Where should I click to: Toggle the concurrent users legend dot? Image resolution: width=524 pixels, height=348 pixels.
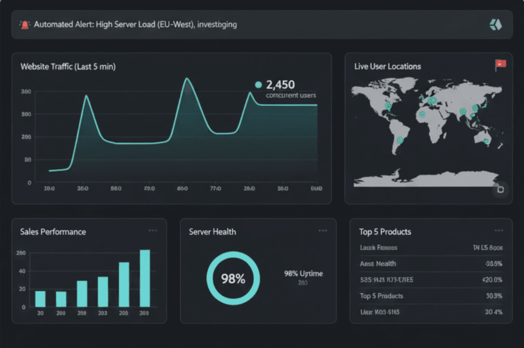click(258, 85)
